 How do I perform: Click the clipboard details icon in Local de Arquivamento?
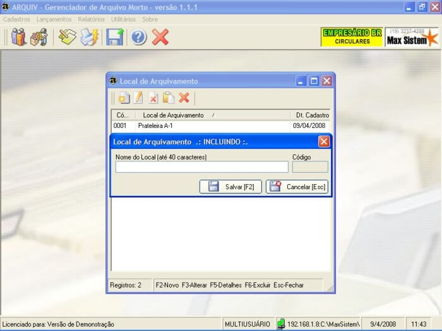click(169, 98)
